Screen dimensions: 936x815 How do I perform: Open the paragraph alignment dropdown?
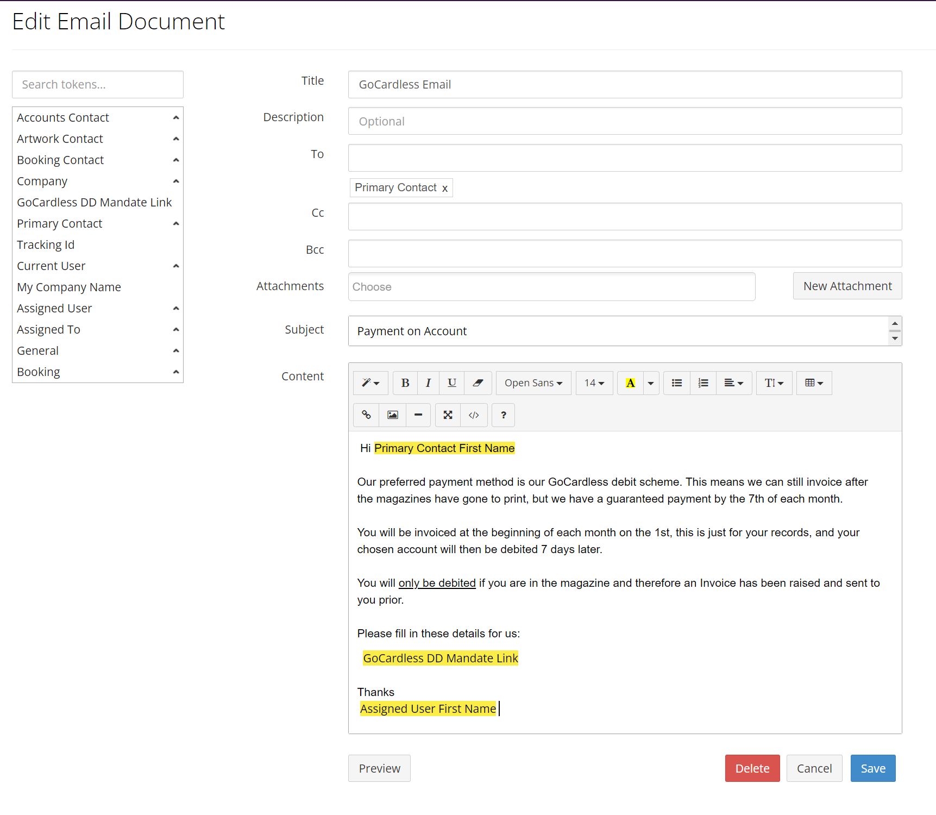[x=734, y=383]
